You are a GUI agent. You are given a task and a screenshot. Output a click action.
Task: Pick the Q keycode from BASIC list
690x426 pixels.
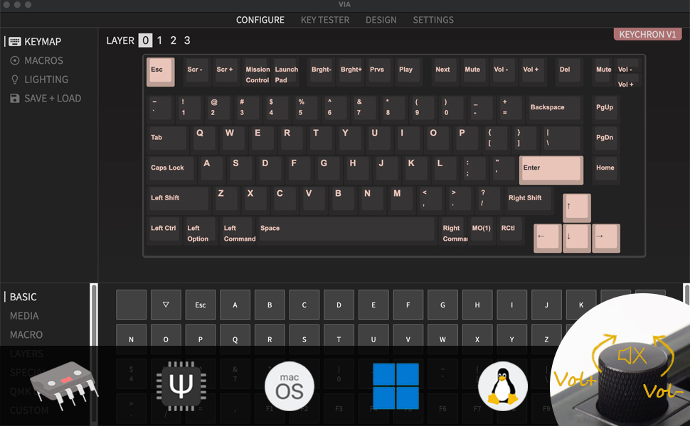pyautogui.click(x=235, y=339)
